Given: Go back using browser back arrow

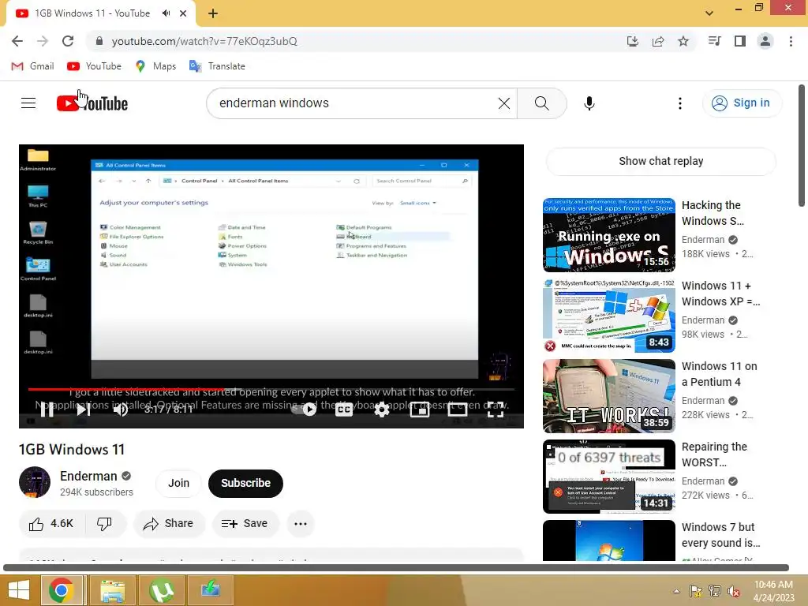Looking at the screenshot, I should [x=17, y=41].
